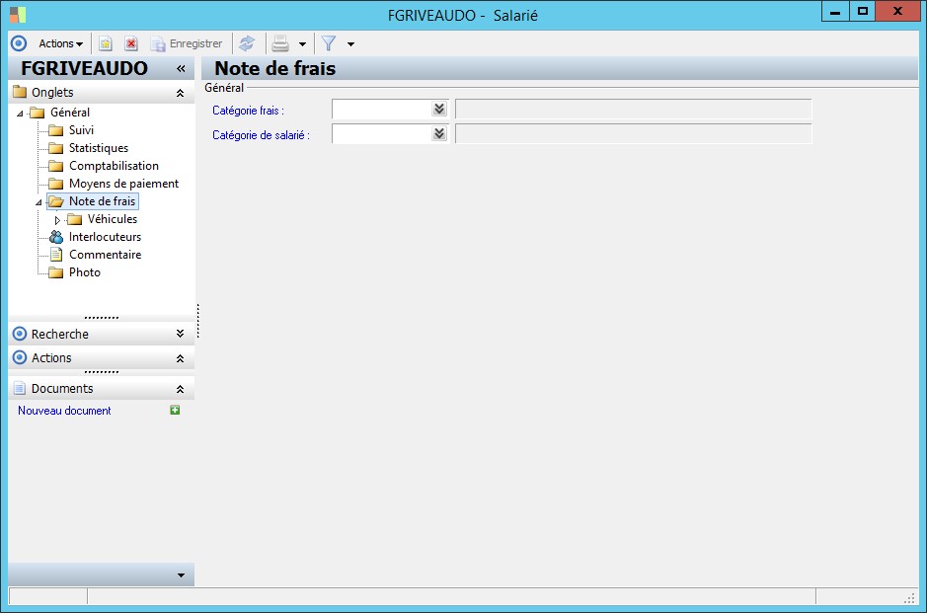
Task: Collapse the Onglets panel section
Action: [181, 93]
